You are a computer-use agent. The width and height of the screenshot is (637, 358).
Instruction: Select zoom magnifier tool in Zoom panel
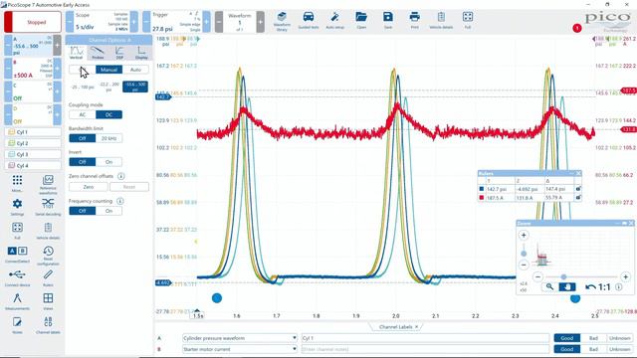(549, 286)
